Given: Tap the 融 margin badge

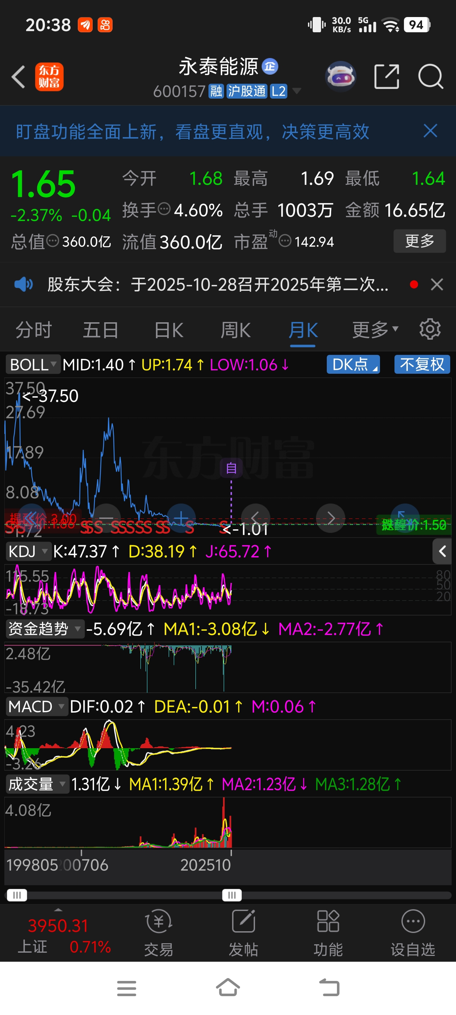Looking at the screenshot, I should pyautogui.click(x=216, y=91).
